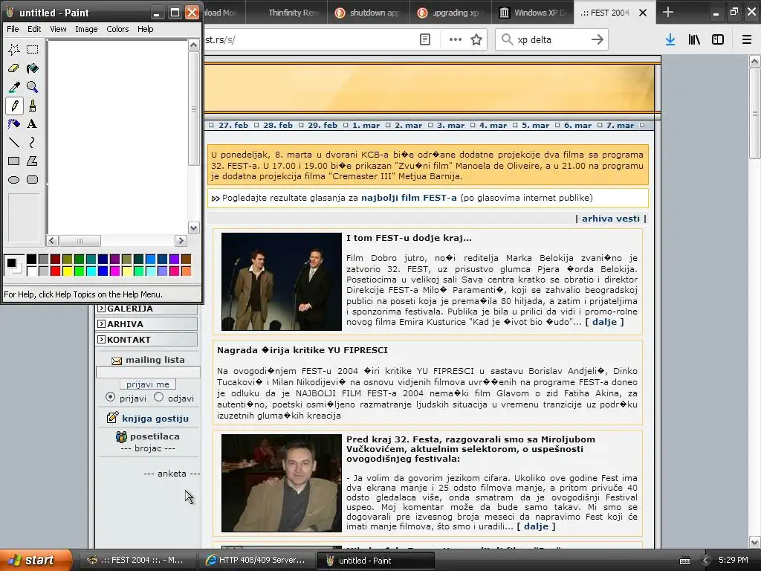
Task: Pick the black swatch in Paint palette
Action: click(31, 259)
